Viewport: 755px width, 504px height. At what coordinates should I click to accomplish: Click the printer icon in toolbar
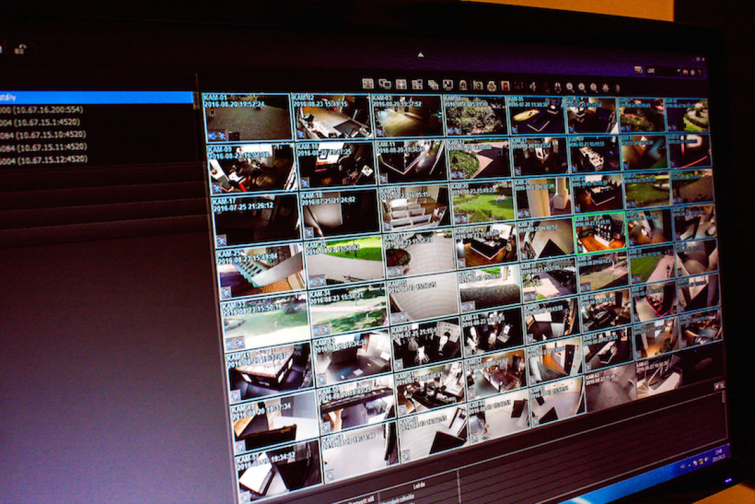491,86
